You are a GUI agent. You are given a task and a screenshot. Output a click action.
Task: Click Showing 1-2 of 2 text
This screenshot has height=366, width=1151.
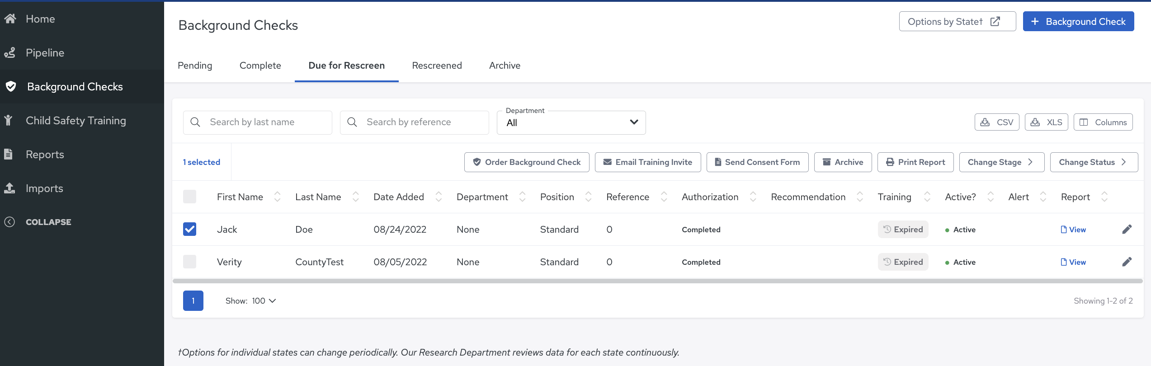pyautogui.click(x=1103, y=301)
